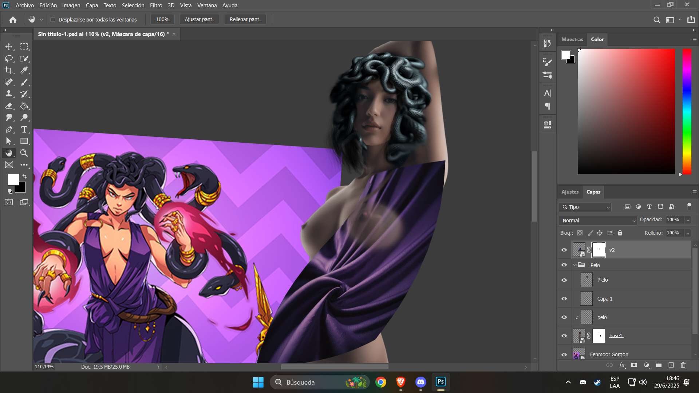This screenshot has width=699, height=393.
Task: Hide the Capa 1 layer
Action: tap(564, 299)
